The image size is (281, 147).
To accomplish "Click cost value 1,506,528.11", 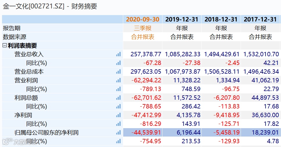I will pos(222,72).
